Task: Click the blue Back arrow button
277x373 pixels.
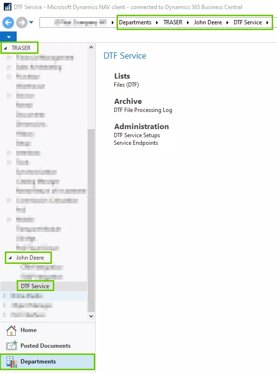Action: [x=8, y=22]
